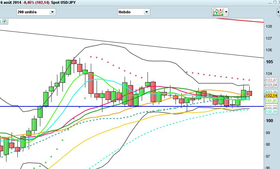280x169 pixels.
Task: Click the green 101,81 price label
Action: [271, 101]
